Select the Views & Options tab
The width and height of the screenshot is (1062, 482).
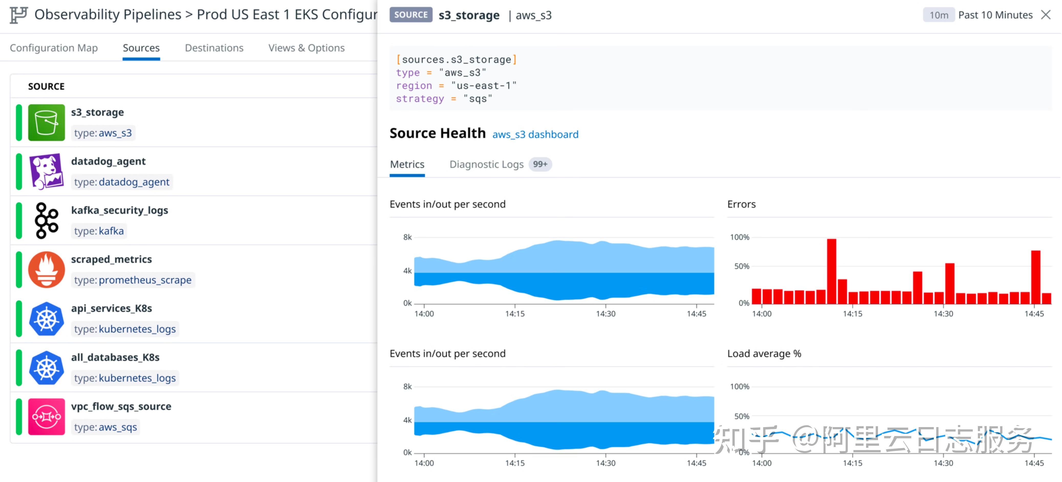point(306,48)
